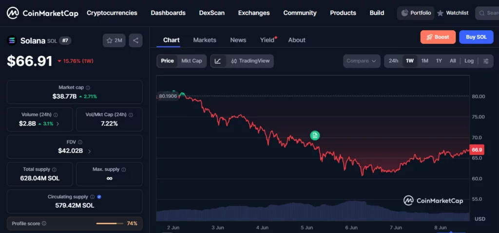Select the All time range
Screen dimensions: 499x233
tap(453, 61)
